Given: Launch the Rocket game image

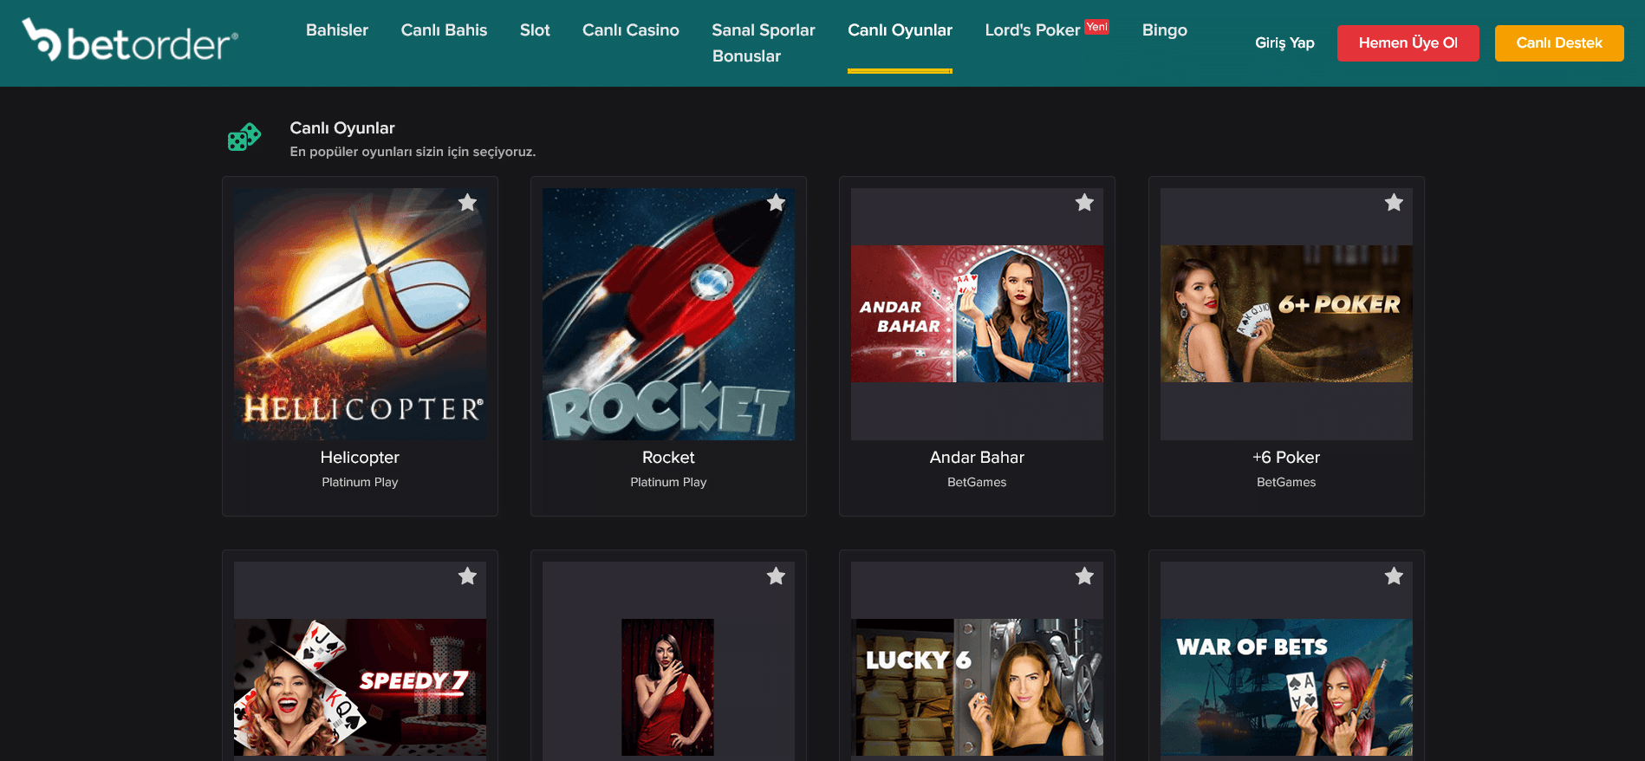Looking at the screenshot, I should 668,314.
